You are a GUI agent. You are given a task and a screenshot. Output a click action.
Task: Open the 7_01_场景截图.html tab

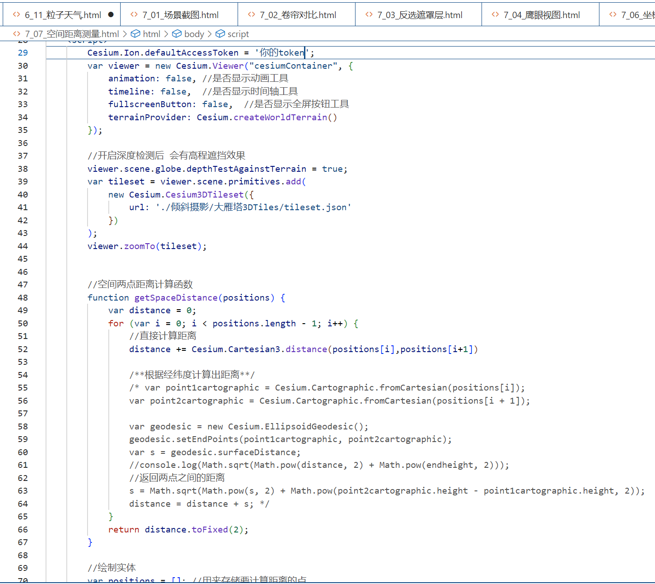point(180,15)
